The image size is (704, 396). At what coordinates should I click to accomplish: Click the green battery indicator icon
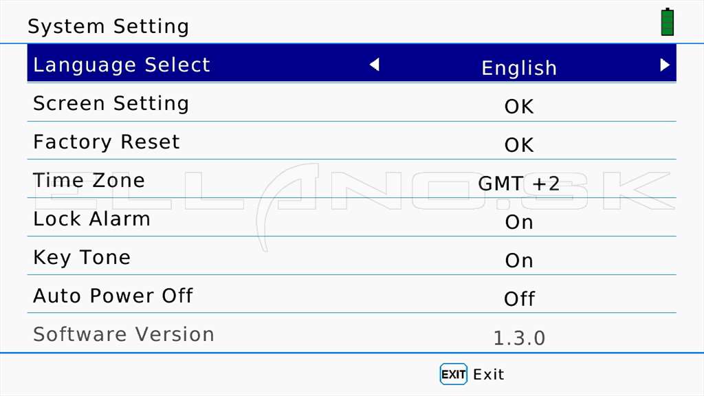click(x=668, y=21)
